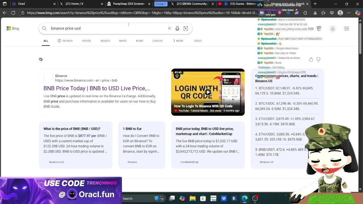Open '1 BNB to Eur' card

[142, 145]
